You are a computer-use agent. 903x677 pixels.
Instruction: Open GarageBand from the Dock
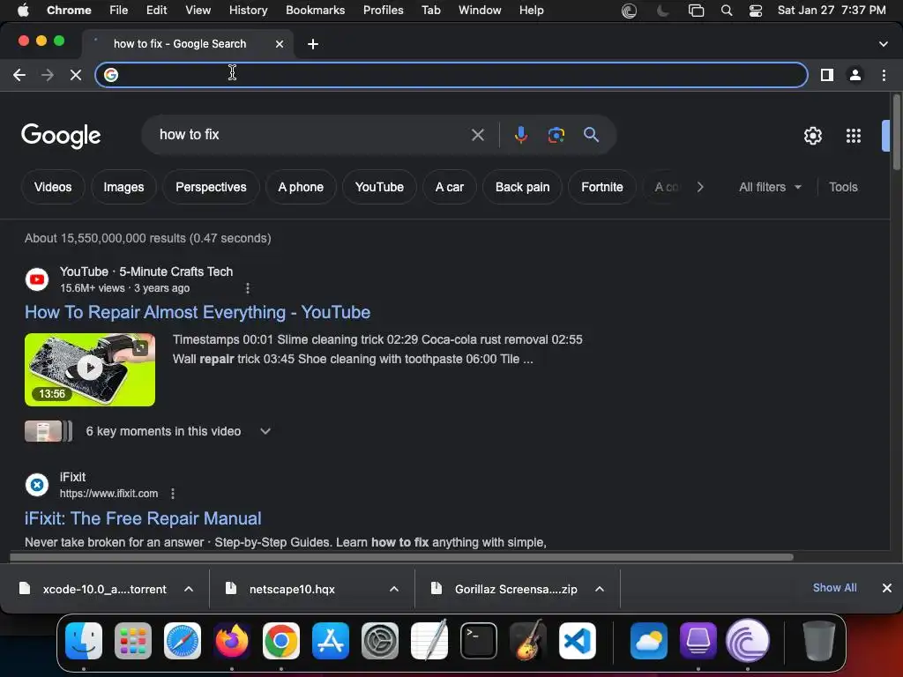pyautogui.click(x=528, y=641)
